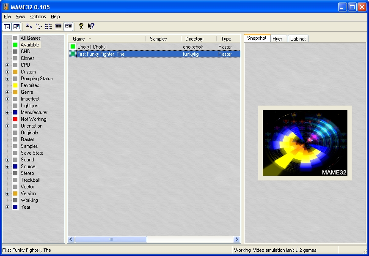This screenshot has height=256, width=369.
Task: Expand the Orientation folder
Action: tap(7, 126)
